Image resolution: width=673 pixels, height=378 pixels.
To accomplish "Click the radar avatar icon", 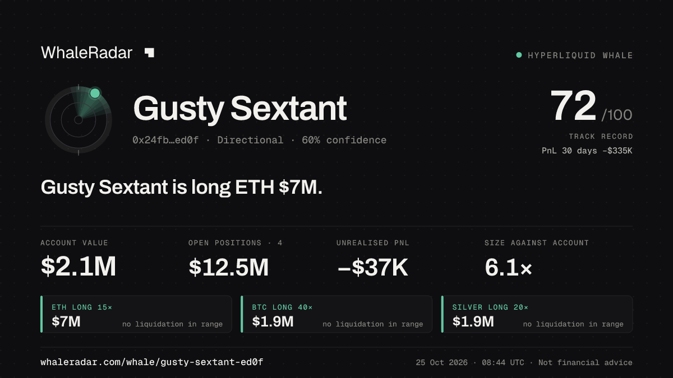I will 79,119.
